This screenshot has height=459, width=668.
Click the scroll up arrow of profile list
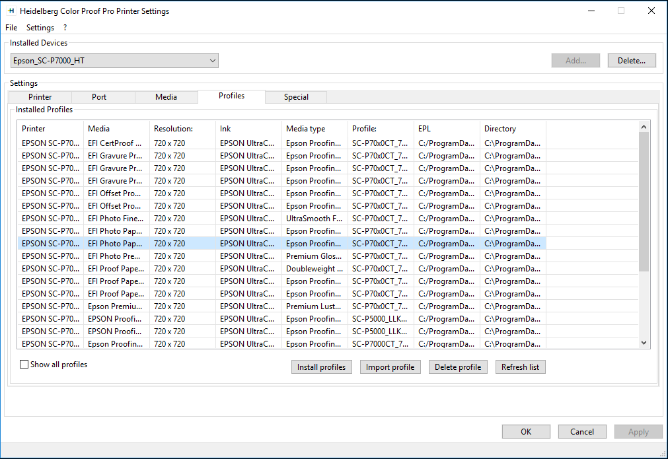tap(644, 126)
